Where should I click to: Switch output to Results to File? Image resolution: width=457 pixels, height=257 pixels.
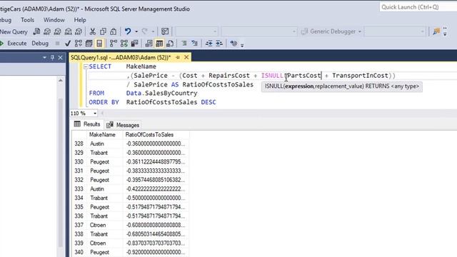coord(170,44)
